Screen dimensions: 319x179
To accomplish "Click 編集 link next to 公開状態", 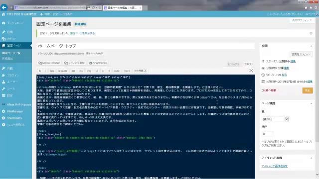I will [287, 68].
